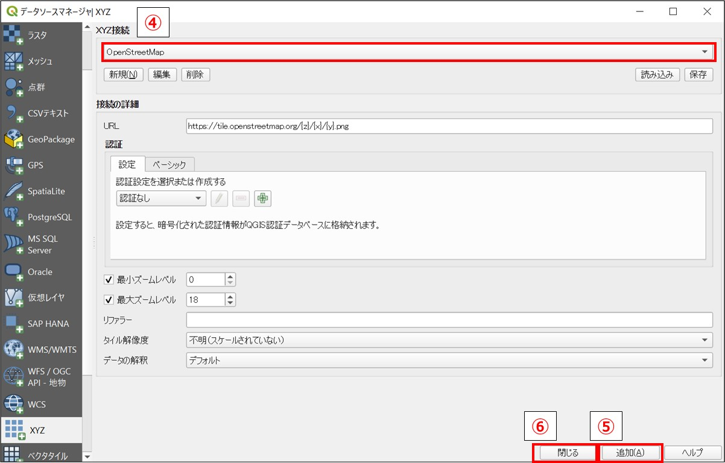Select the WCS source tab
The height and width of the screenshot is (463, 725).
tap(41, 404)
